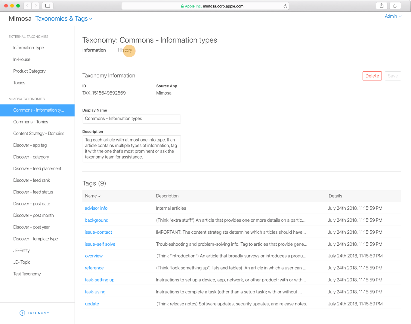411x324 pixels.
Task: Expand the Admin user menu
Action: coord(393,16)
